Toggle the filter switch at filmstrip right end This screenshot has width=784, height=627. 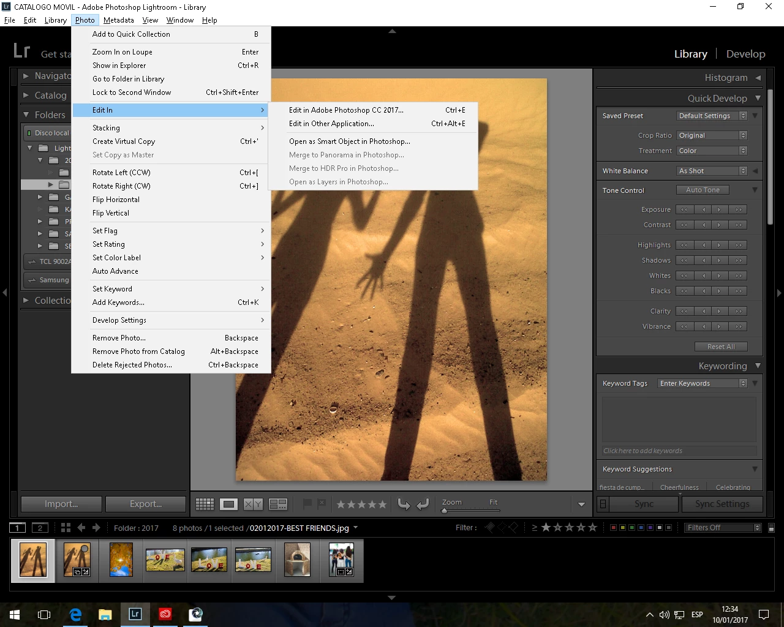pos(772,528)
